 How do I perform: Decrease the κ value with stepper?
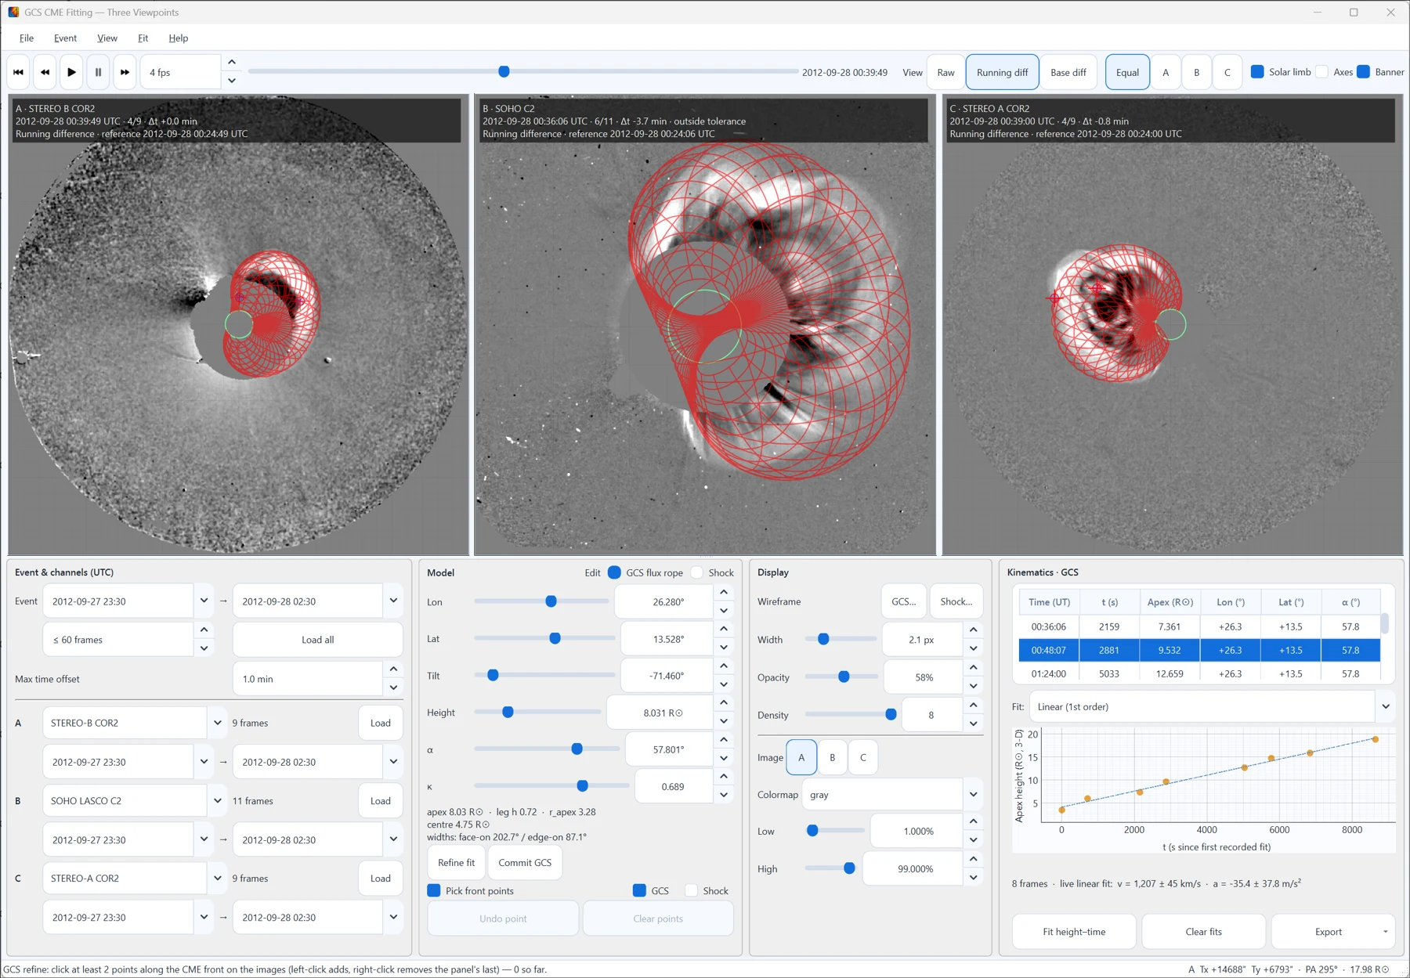724,796
